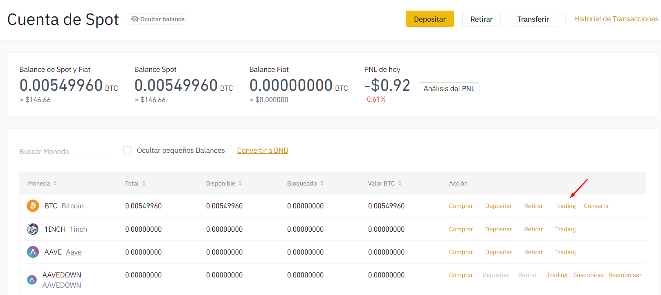Click Retirar in the AAVE row
The width and height of the screenshot is (661, 295).
pos(533,252)
